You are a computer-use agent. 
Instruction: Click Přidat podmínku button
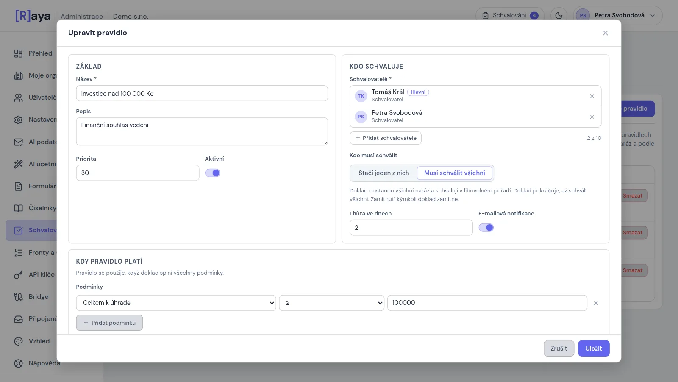pos(109,323)
